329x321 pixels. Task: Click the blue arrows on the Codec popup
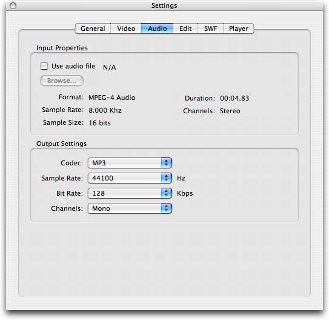click(167, 163)
